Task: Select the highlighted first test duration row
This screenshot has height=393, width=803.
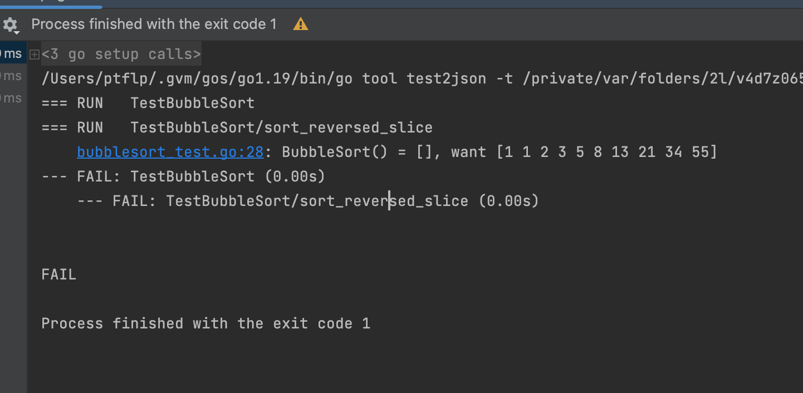Action: (12, 54)
